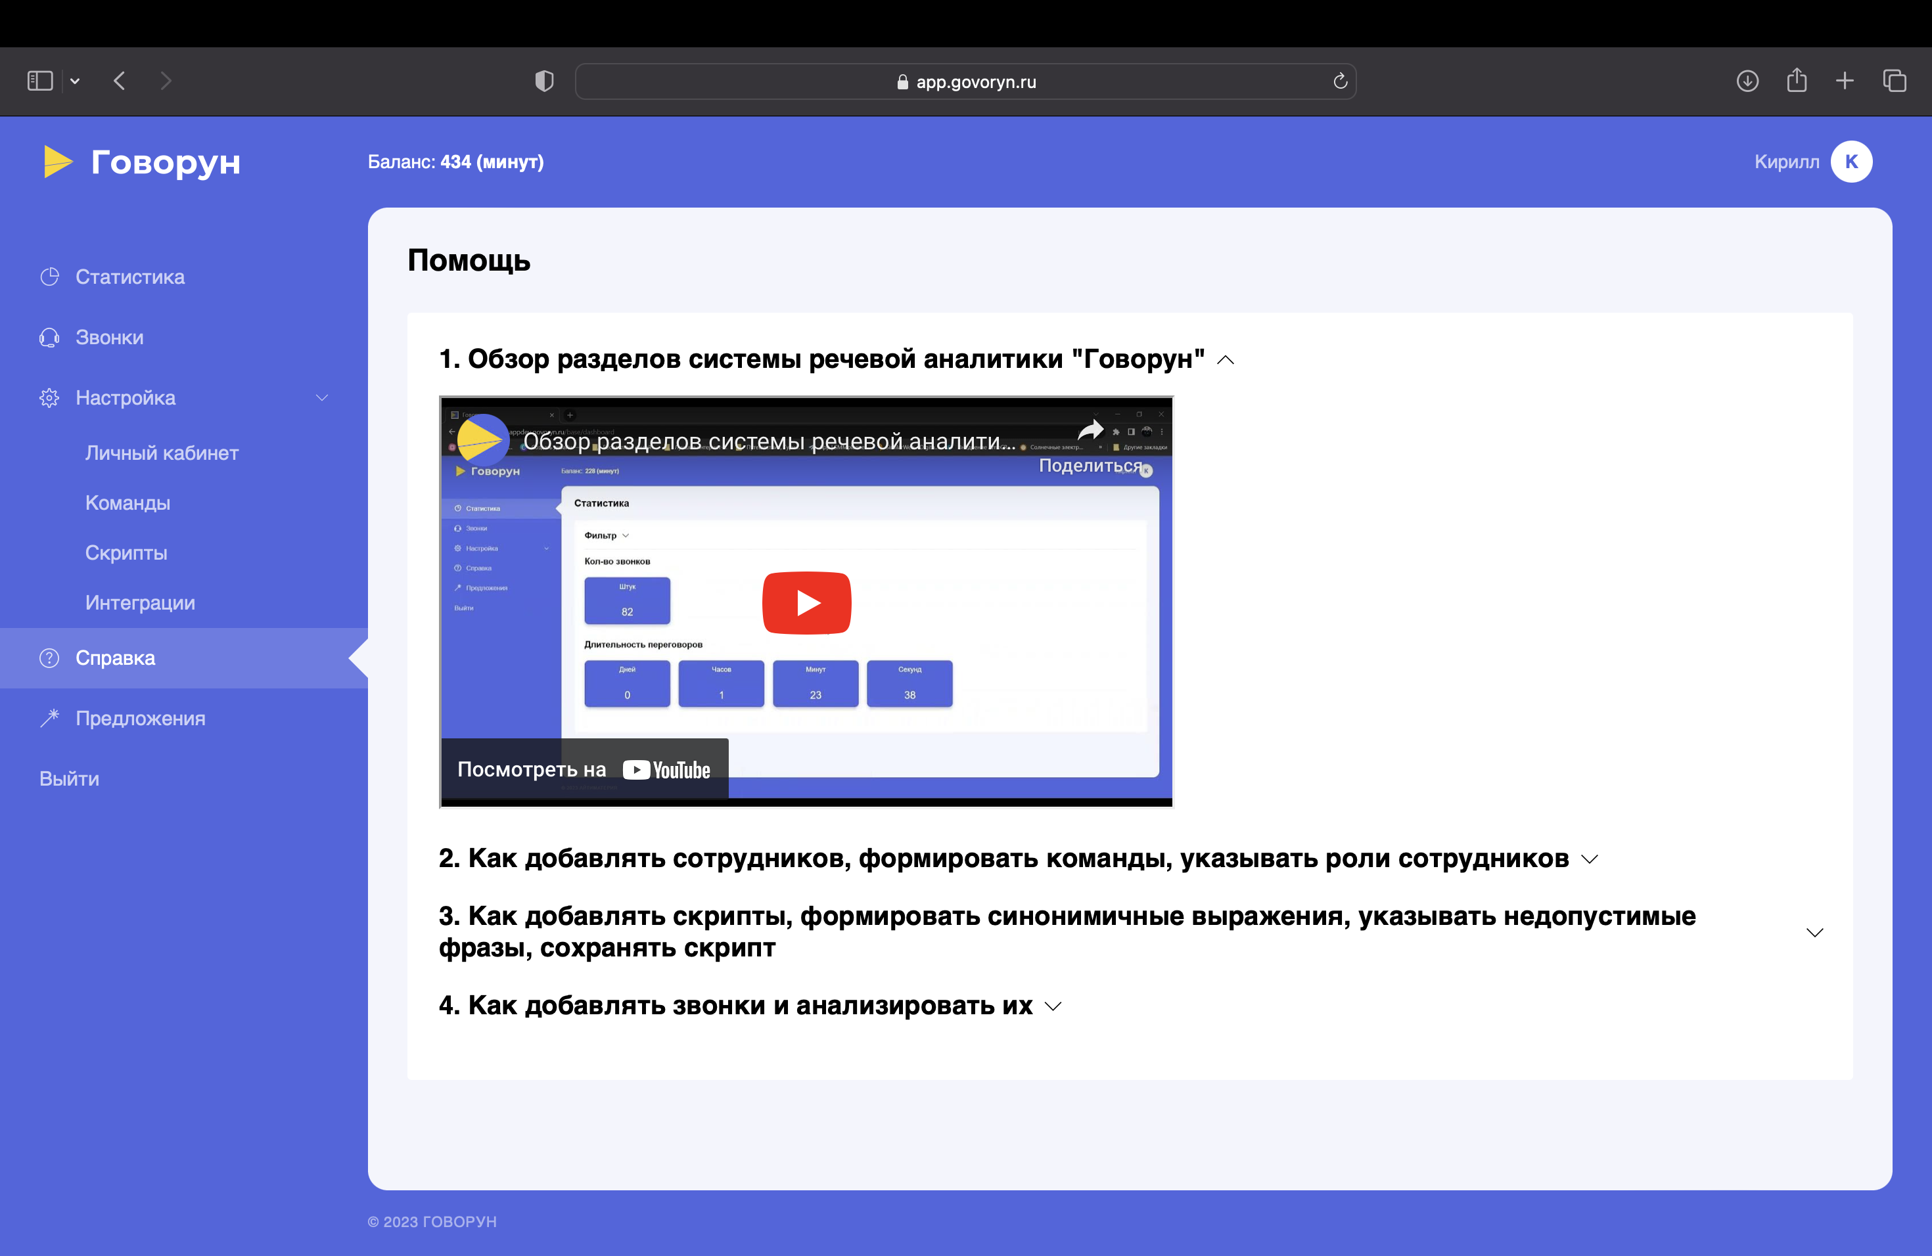Open the Скрипты menu item
This screenshot has height=1256, width=1932.
pyautogui.click(x=126, y=552)
